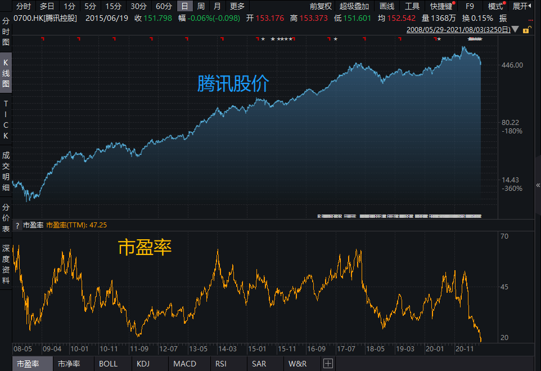Add an indicator tab with the plus icon
The height and width of the screenshot is (371, 541).
tap(328, 364)
